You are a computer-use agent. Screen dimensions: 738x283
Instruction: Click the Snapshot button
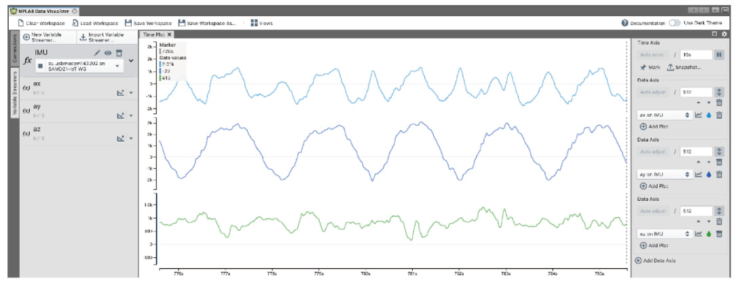(684, 67)
